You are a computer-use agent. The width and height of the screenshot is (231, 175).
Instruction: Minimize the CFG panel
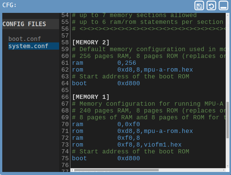click(223, 6)
